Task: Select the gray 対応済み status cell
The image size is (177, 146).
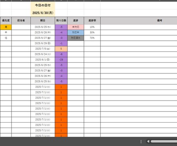Action: (76, 38)
